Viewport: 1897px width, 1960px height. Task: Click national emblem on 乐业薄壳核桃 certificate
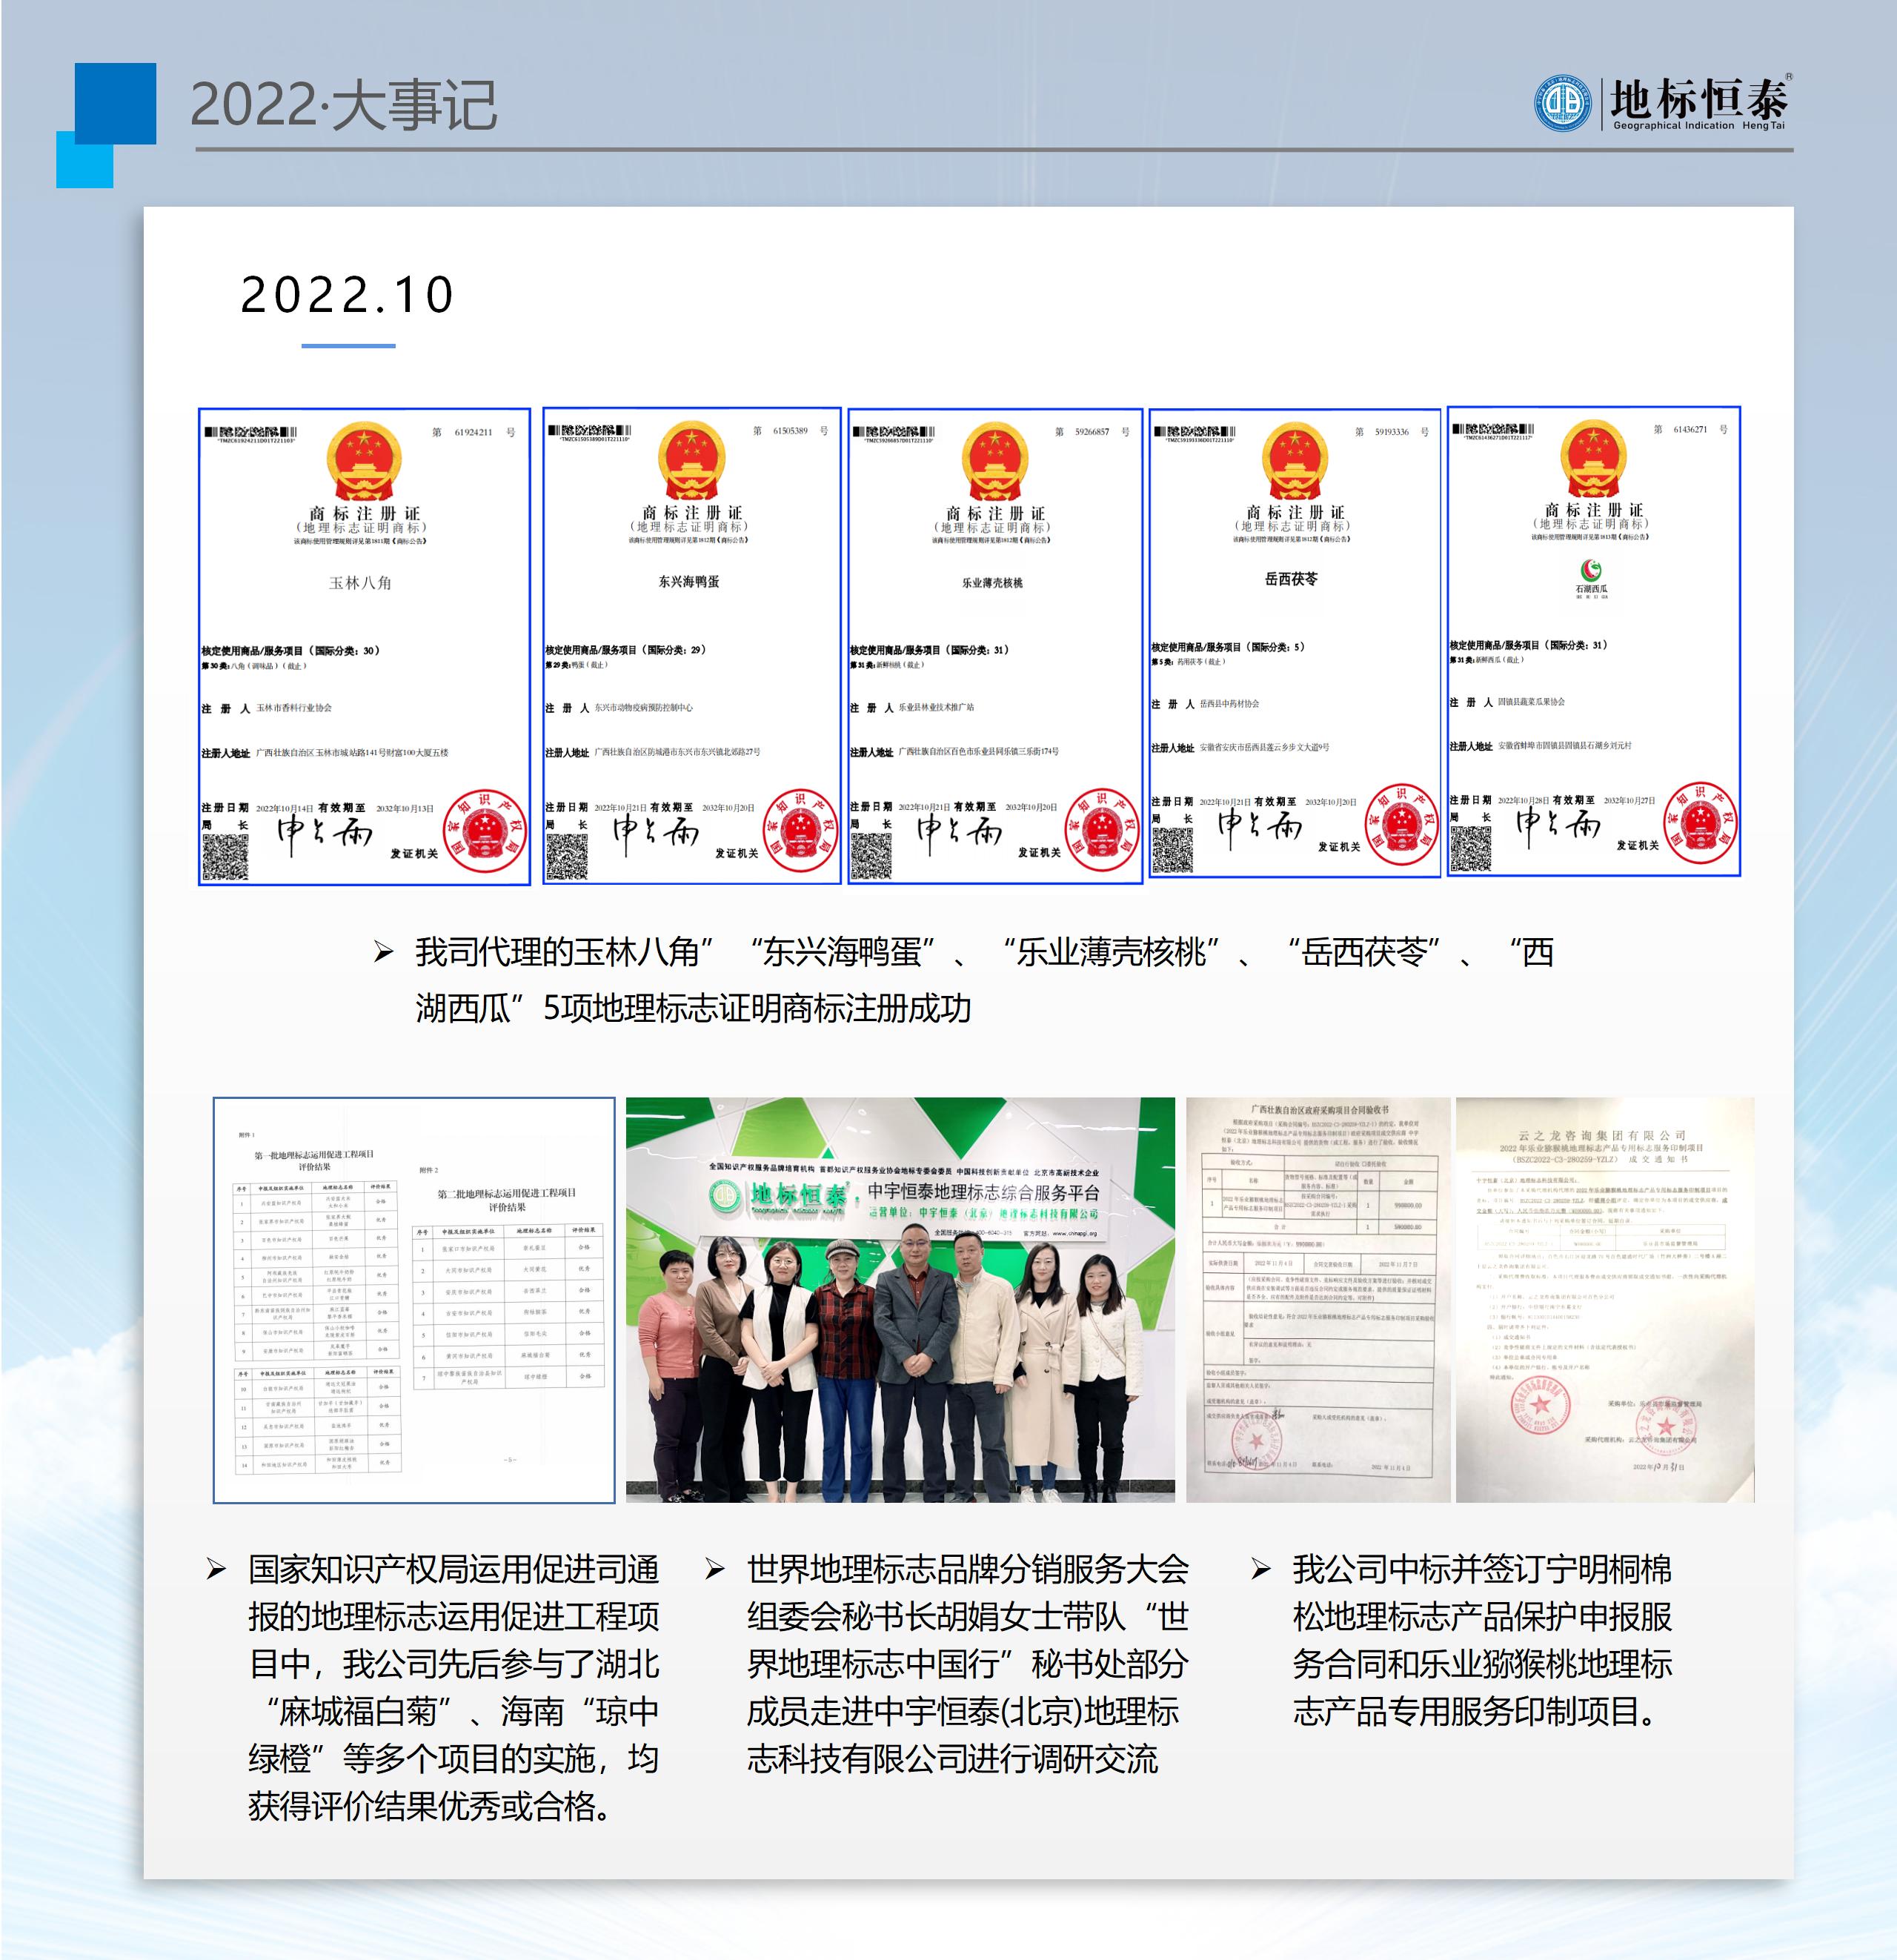(995, 461)
